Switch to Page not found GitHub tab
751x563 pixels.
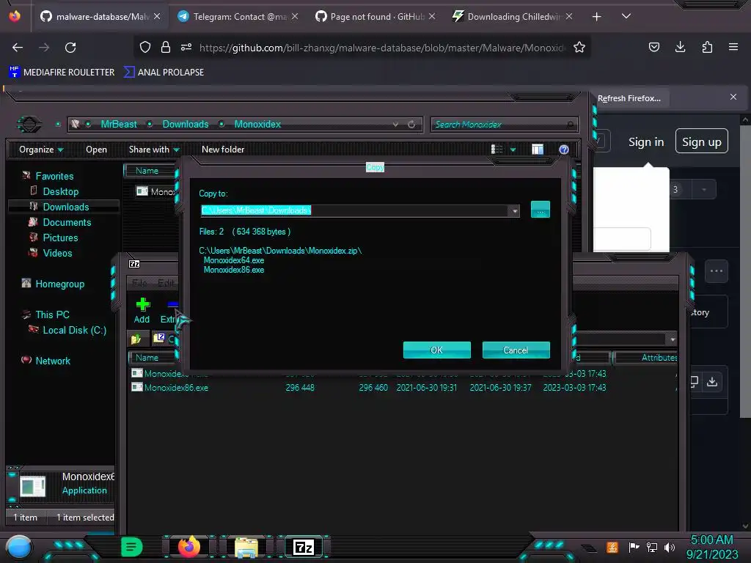(x=375, y=17)
